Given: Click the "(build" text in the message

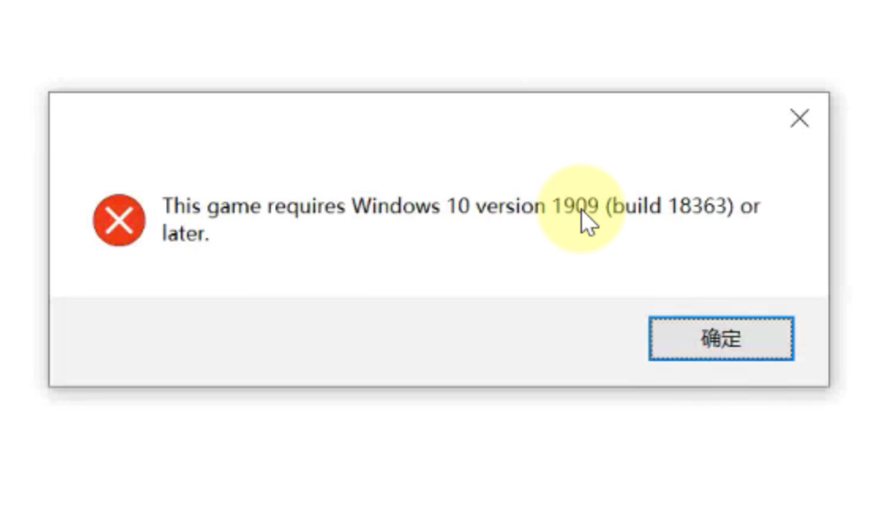Looking at the screenshot, I should pos(633,206).
